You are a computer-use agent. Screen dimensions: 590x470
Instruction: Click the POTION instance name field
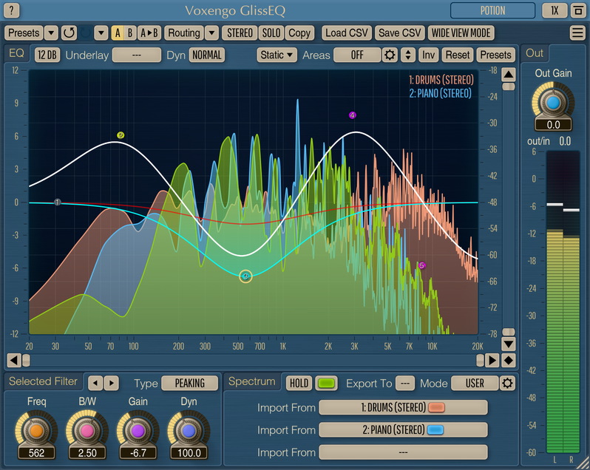coord(492,10)
